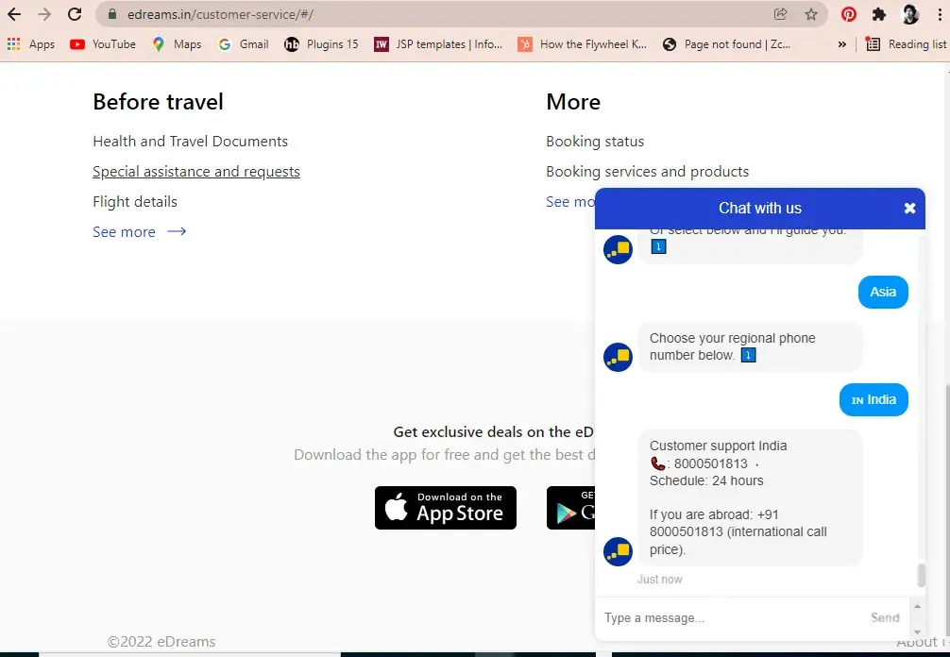950x657 pixels.
Task: Click Chat with us header title
Action: [x=760, y=209]
